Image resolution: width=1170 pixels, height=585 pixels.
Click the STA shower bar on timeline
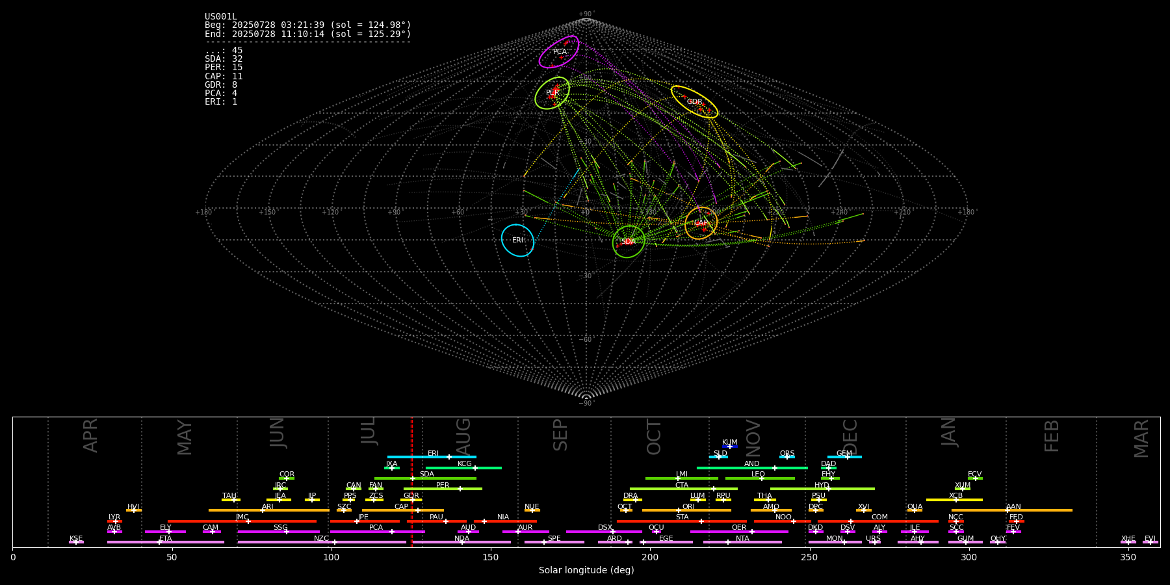(x=682, y=521)
